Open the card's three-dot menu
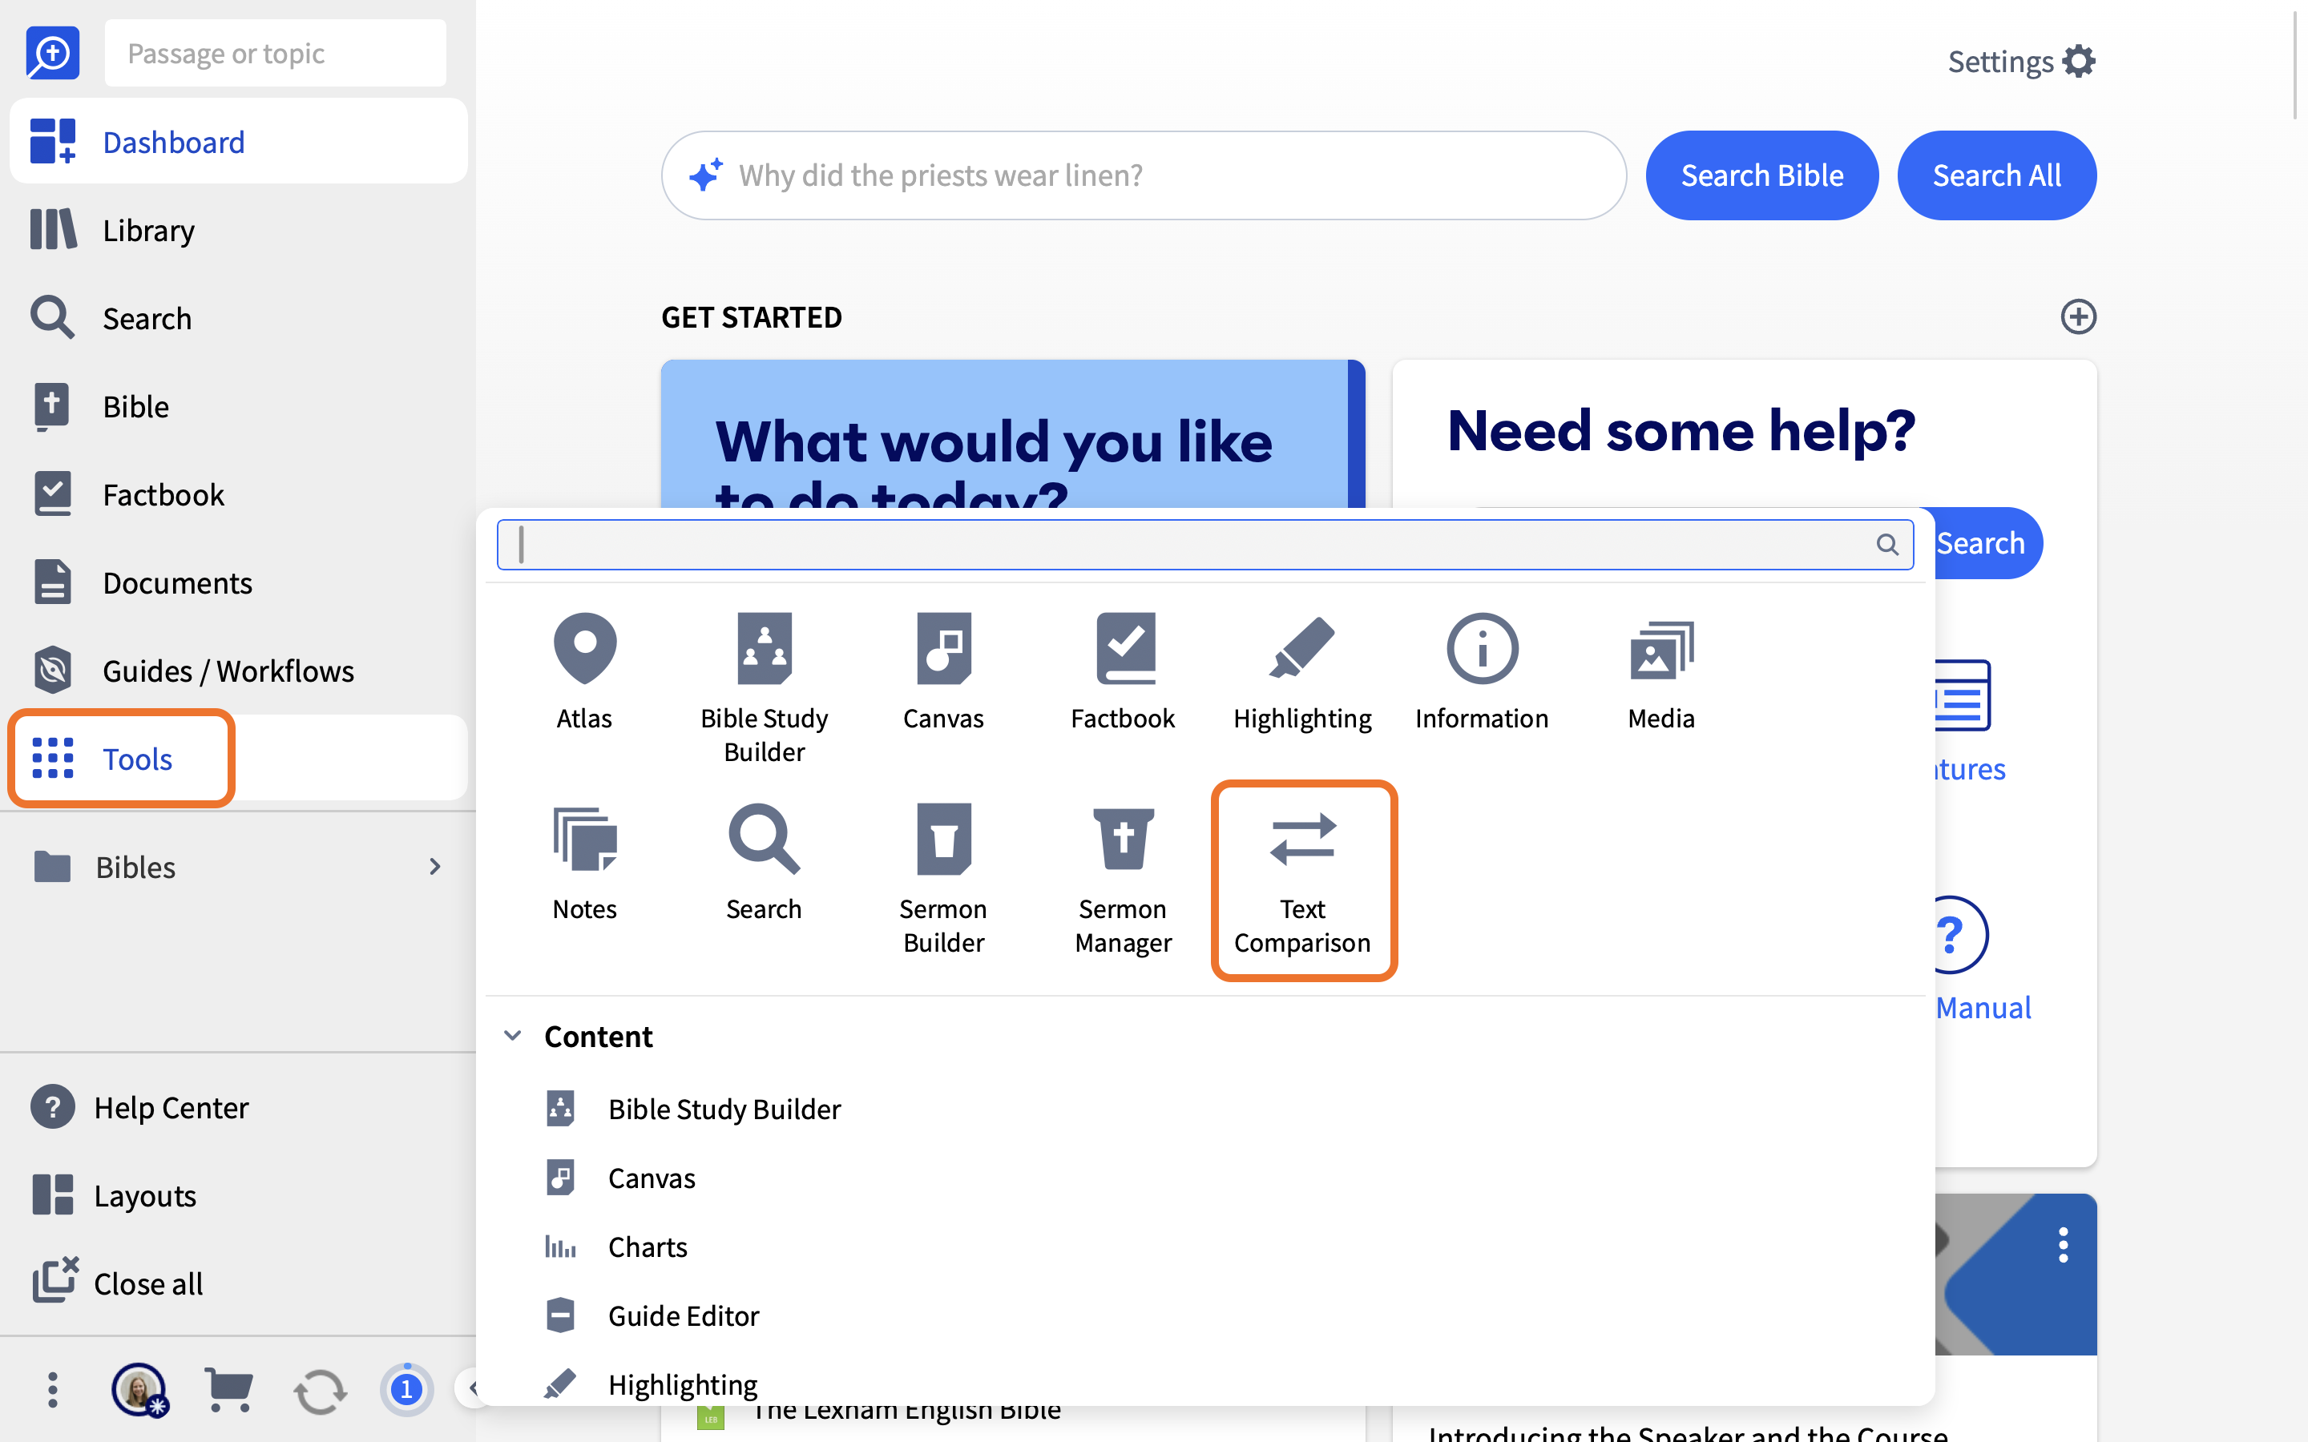The image size is (2308, 1442). tap(2063, 1245)
